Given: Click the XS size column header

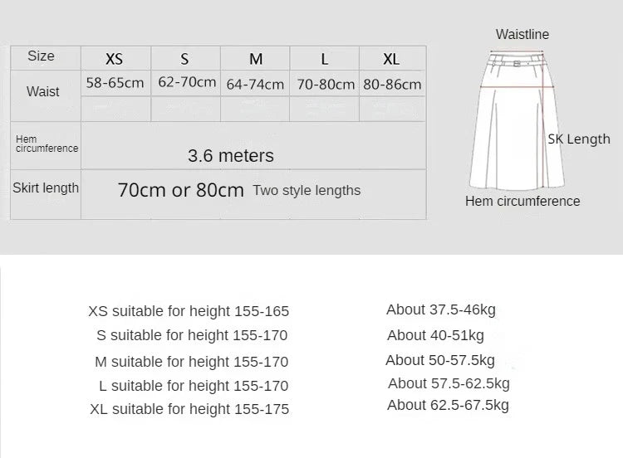Looking at the screenshot, I should 115,59.
